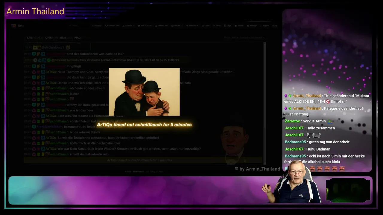383x215 pixels.
Task: Open Settings in the dimmed top bar
Action: coord(252,26)
